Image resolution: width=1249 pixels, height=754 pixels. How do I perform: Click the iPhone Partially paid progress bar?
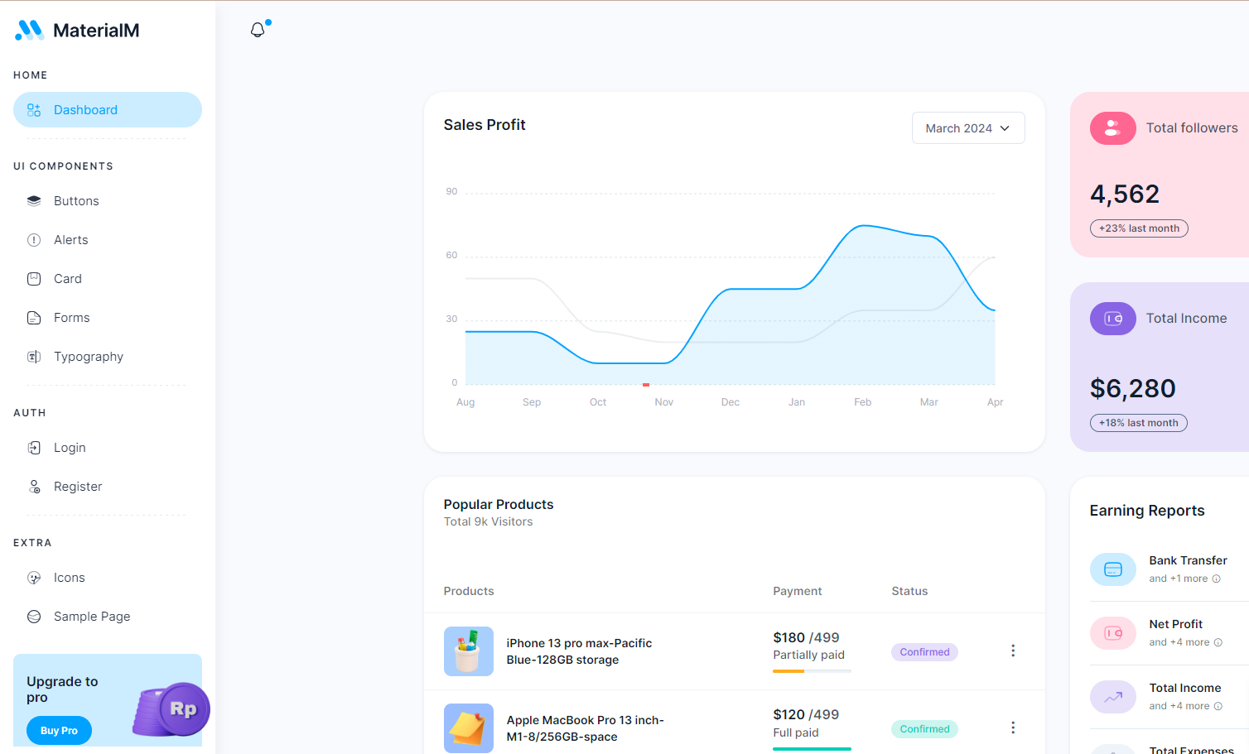[811, 671]
